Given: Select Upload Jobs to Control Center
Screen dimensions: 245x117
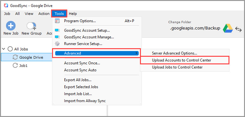Looking at the screenshot, I should pyautogui.click(x=185, y=67).
